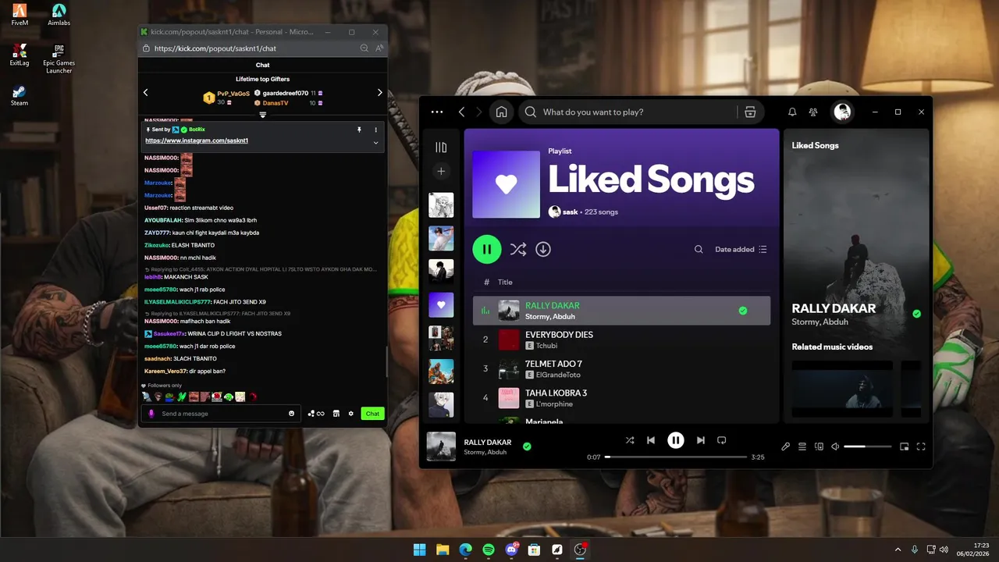999x562 pixels.
Task: Toggle repeat in player bar
Action: tap(722, 440)
